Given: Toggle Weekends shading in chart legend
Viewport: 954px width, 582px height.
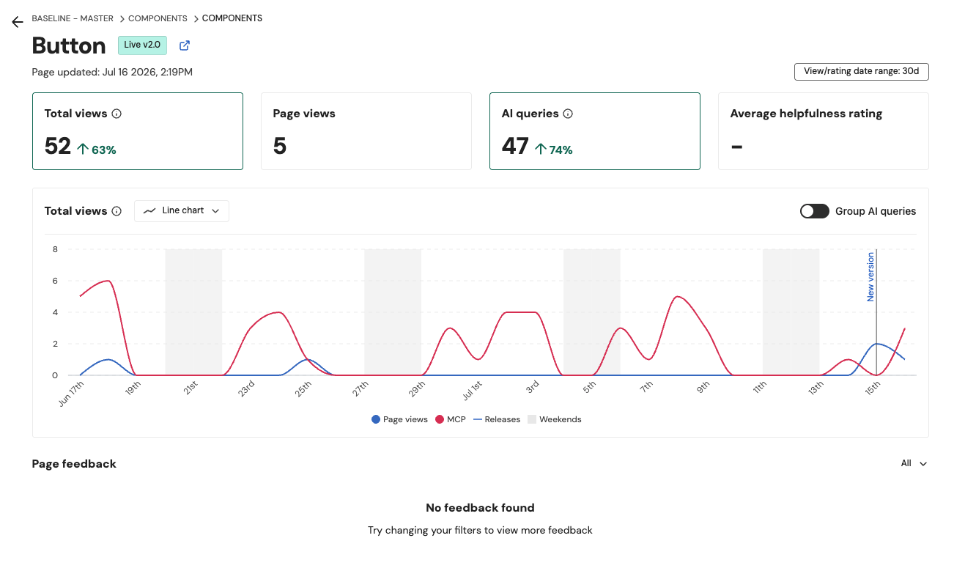Looking at the screenshot, I should (x=555, y=419).
